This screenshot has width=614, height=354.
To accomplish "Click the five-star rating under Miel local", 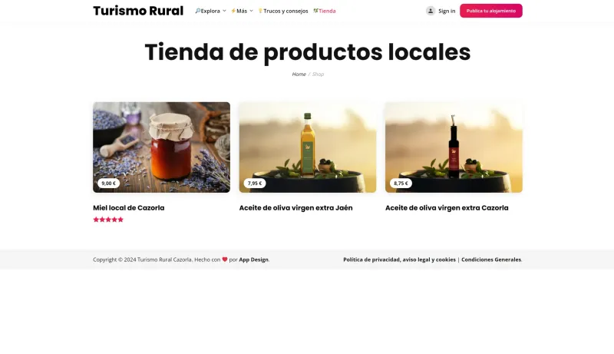I will point(108,220).
